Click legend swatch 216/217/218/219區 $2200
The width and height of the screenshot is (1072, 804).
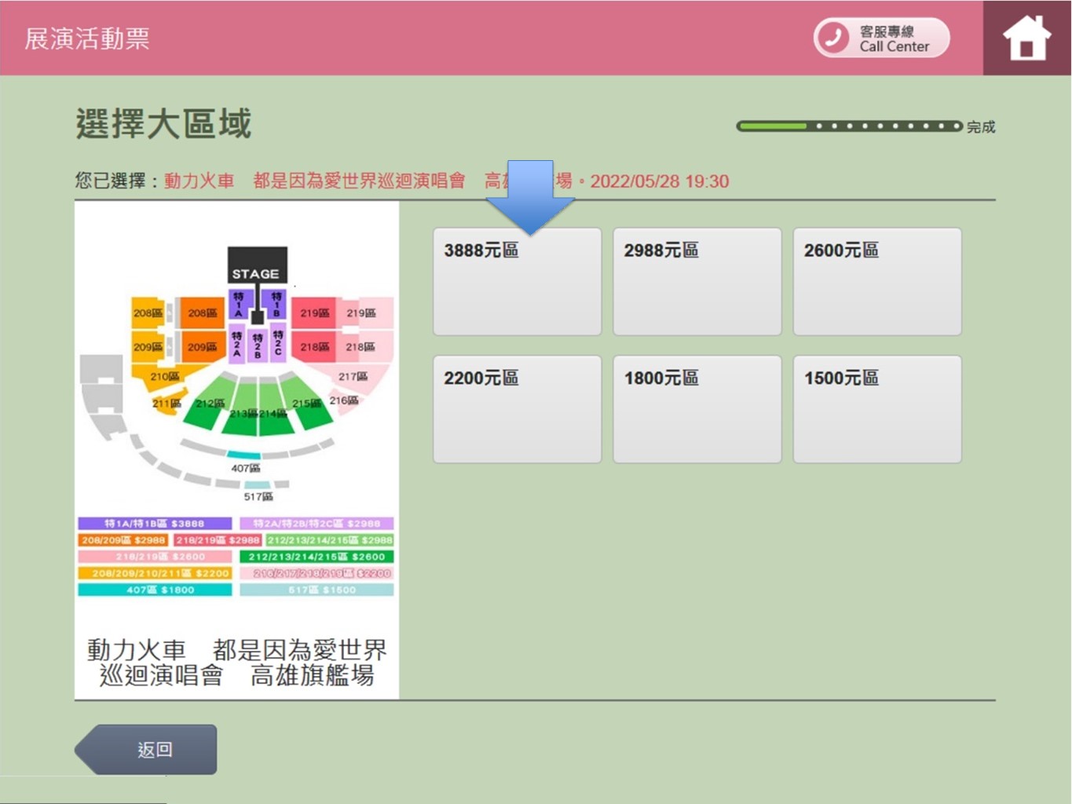[316, 573]
